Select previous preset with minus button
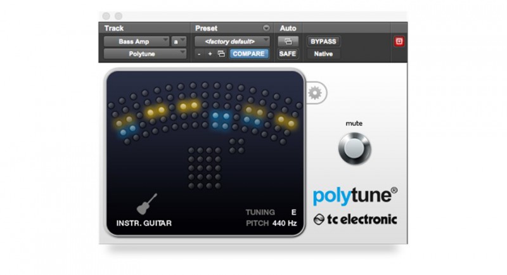The image size is (507, 275). coord(199,54)
